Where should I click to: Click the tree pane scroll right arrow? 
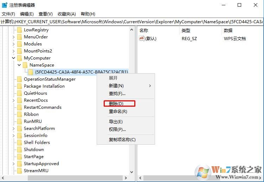pyautogui.click(x=126, y=178)
